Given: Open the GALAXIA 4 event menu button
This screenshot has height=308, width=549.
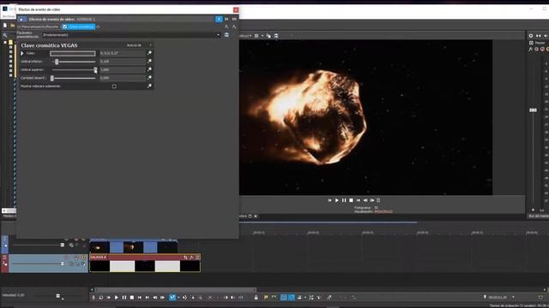Looking at the screenshot, I should coord(198,258).
